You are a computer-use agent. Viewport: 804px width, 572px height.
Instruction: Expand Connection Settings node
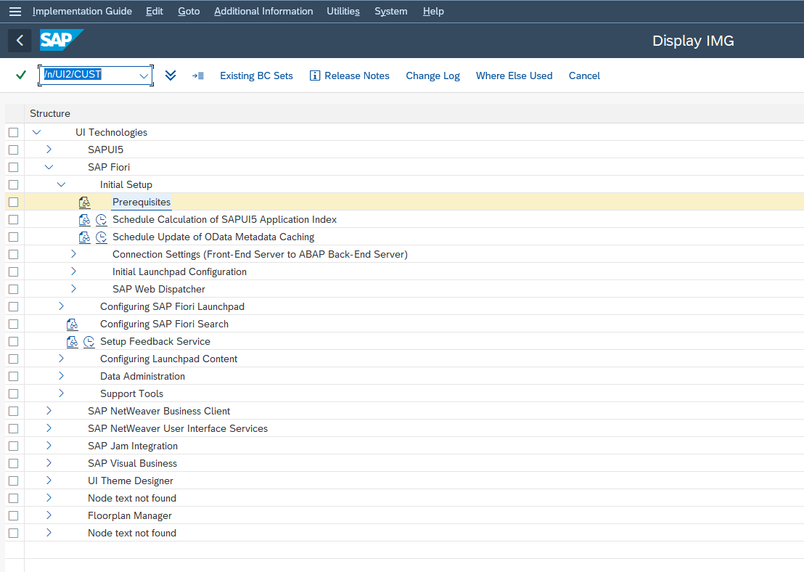pos(73,254)
